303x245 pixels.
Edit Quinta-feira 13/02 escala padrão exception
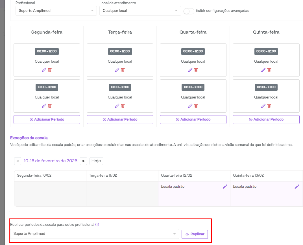[297, 187]
